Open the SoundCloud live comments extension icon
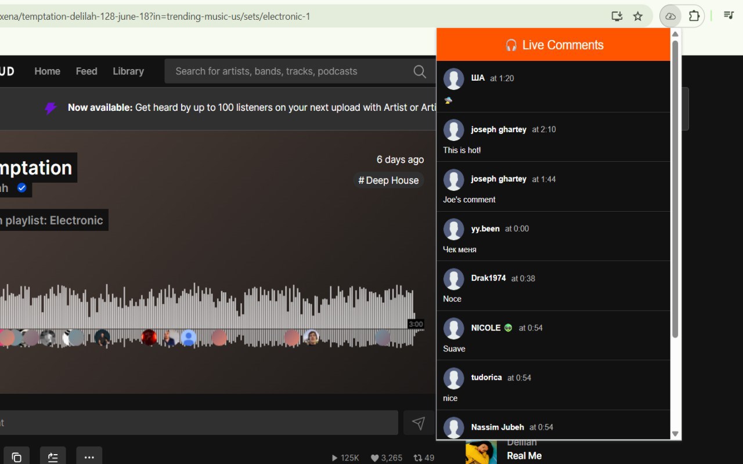The width and height of the screenshot is (743, 464). coord(670,16)
